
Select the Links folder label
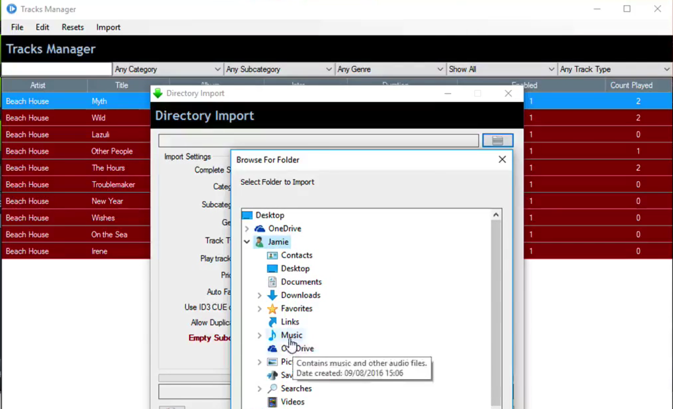(x=290, y=322)
